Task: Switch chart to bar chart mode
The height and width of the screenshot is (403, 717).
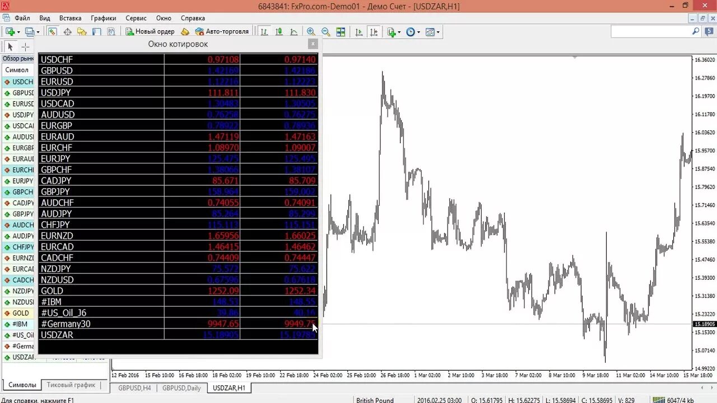Action: (264, 32)
